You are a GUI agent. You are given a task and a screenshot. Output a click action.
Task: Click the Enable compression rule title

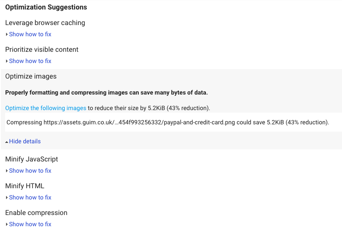click(36, 213)
